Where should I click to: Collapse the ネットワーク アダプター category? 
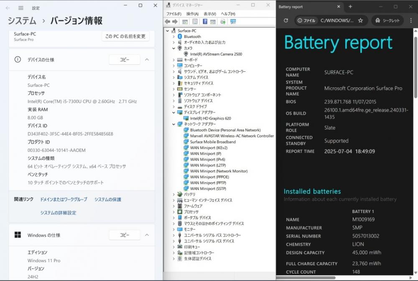[x=173, y=124]
